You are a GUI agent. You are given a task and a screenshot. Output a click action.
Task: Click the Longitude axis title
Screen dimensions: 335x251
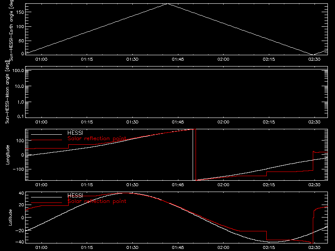click(8, 155)
